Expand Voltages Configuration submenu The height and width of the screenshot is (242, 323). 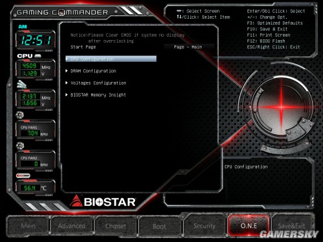coord(96,83)
